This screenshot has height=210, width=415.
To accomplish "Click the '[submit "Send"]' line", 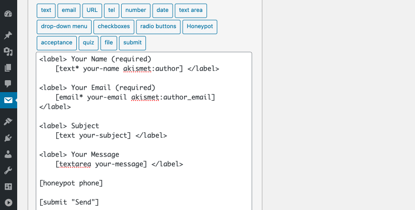I will click(69, 202).
